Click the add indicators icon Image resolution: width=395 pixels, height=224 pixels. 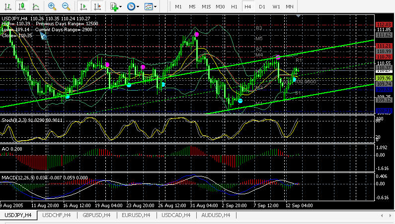click(x=114, y=6)
